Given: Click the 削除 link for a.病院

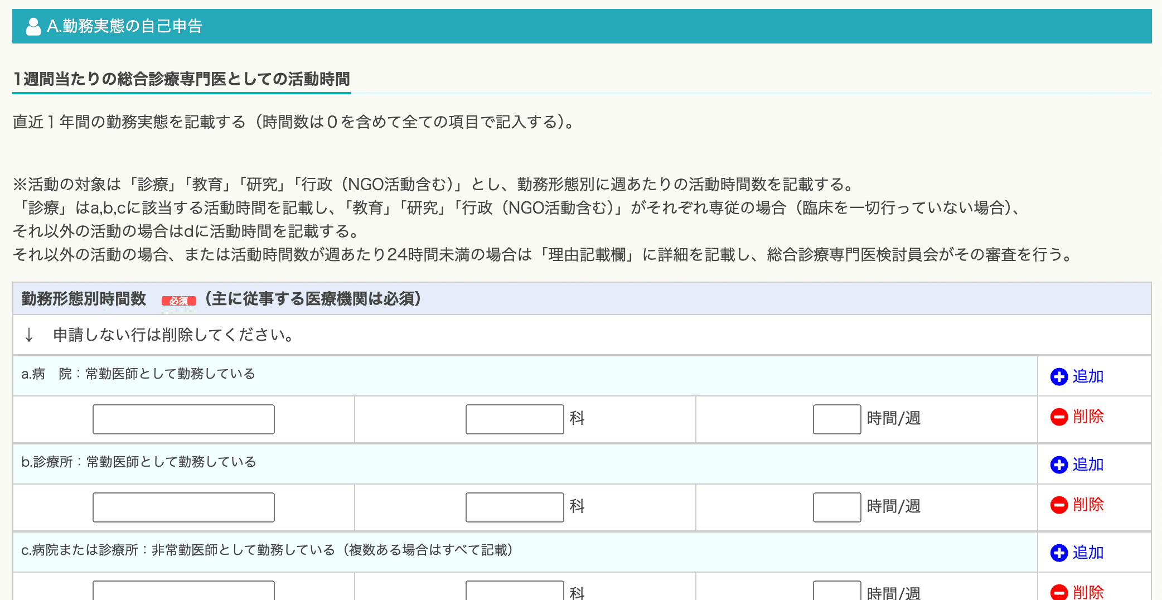Looking at the screenshot, I should 1088,417.
